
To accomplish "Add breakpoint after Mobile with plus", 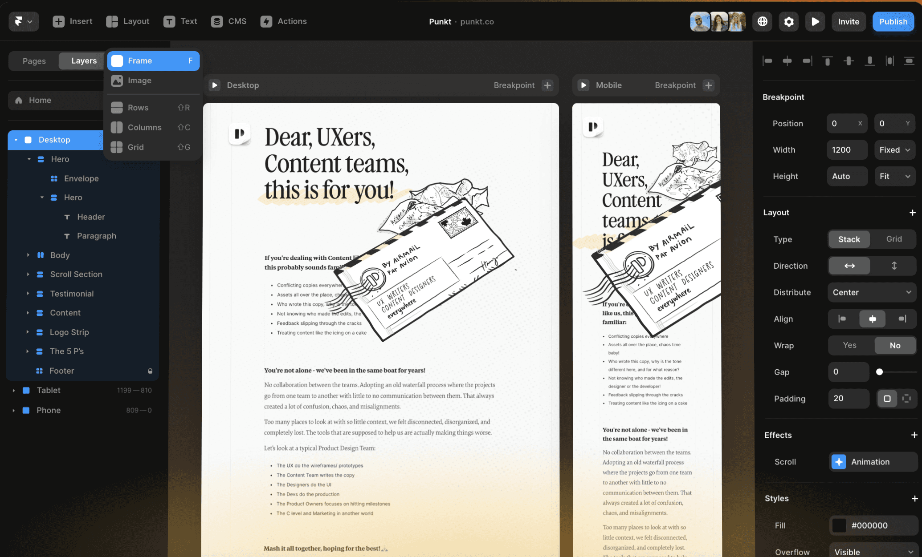I will (709, 85).
